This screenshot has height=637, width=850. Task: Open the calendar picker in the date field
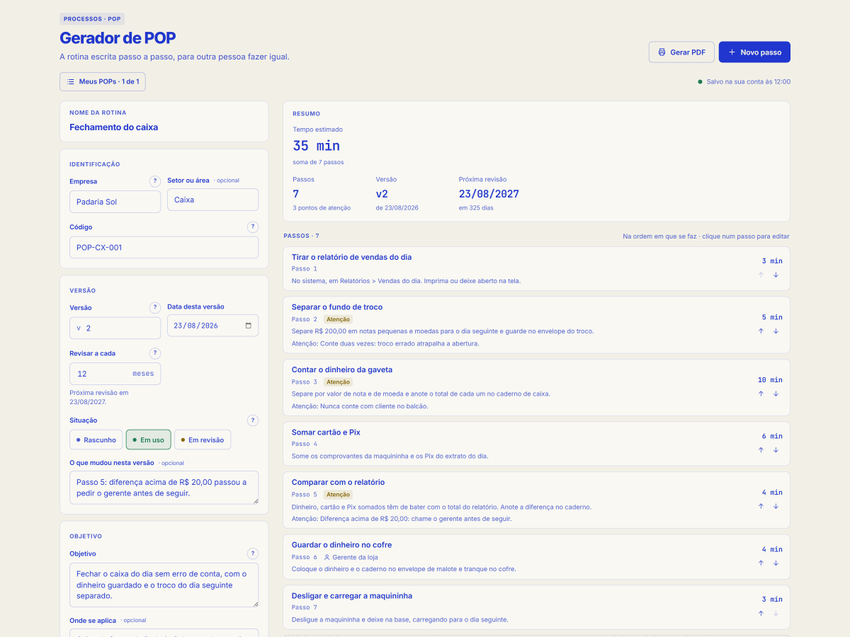(248, 326)
